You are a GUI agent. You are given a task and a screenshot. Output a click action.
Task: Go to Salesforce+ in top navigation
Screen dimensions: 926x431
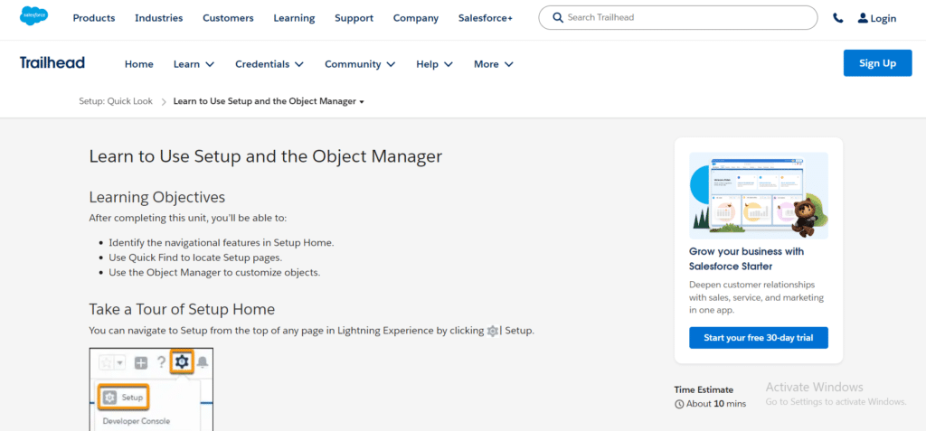486,18
